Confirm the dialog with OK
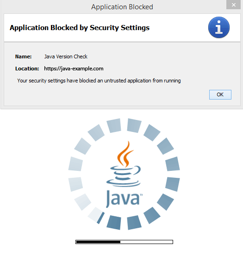The height and width of the screenshot is (257, 243). click(x=220, y=94)
